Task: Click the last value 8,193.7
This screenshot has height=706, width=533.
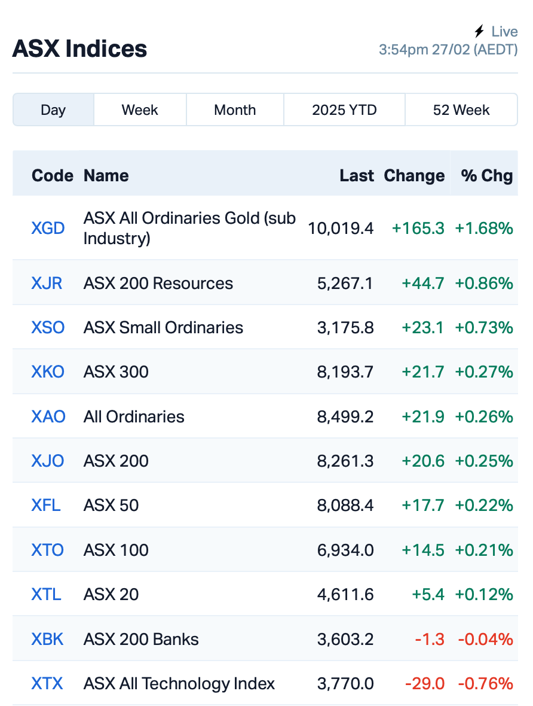Action: pos(345,372)
